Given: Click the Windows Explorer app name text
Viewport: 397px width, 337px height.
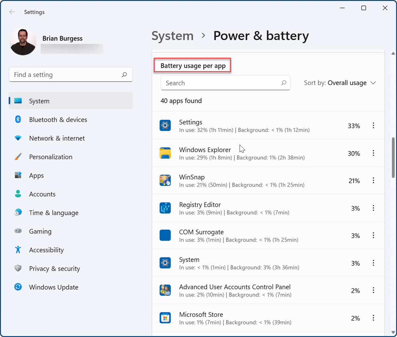Looking at the screenshot, I should point(205,150).
